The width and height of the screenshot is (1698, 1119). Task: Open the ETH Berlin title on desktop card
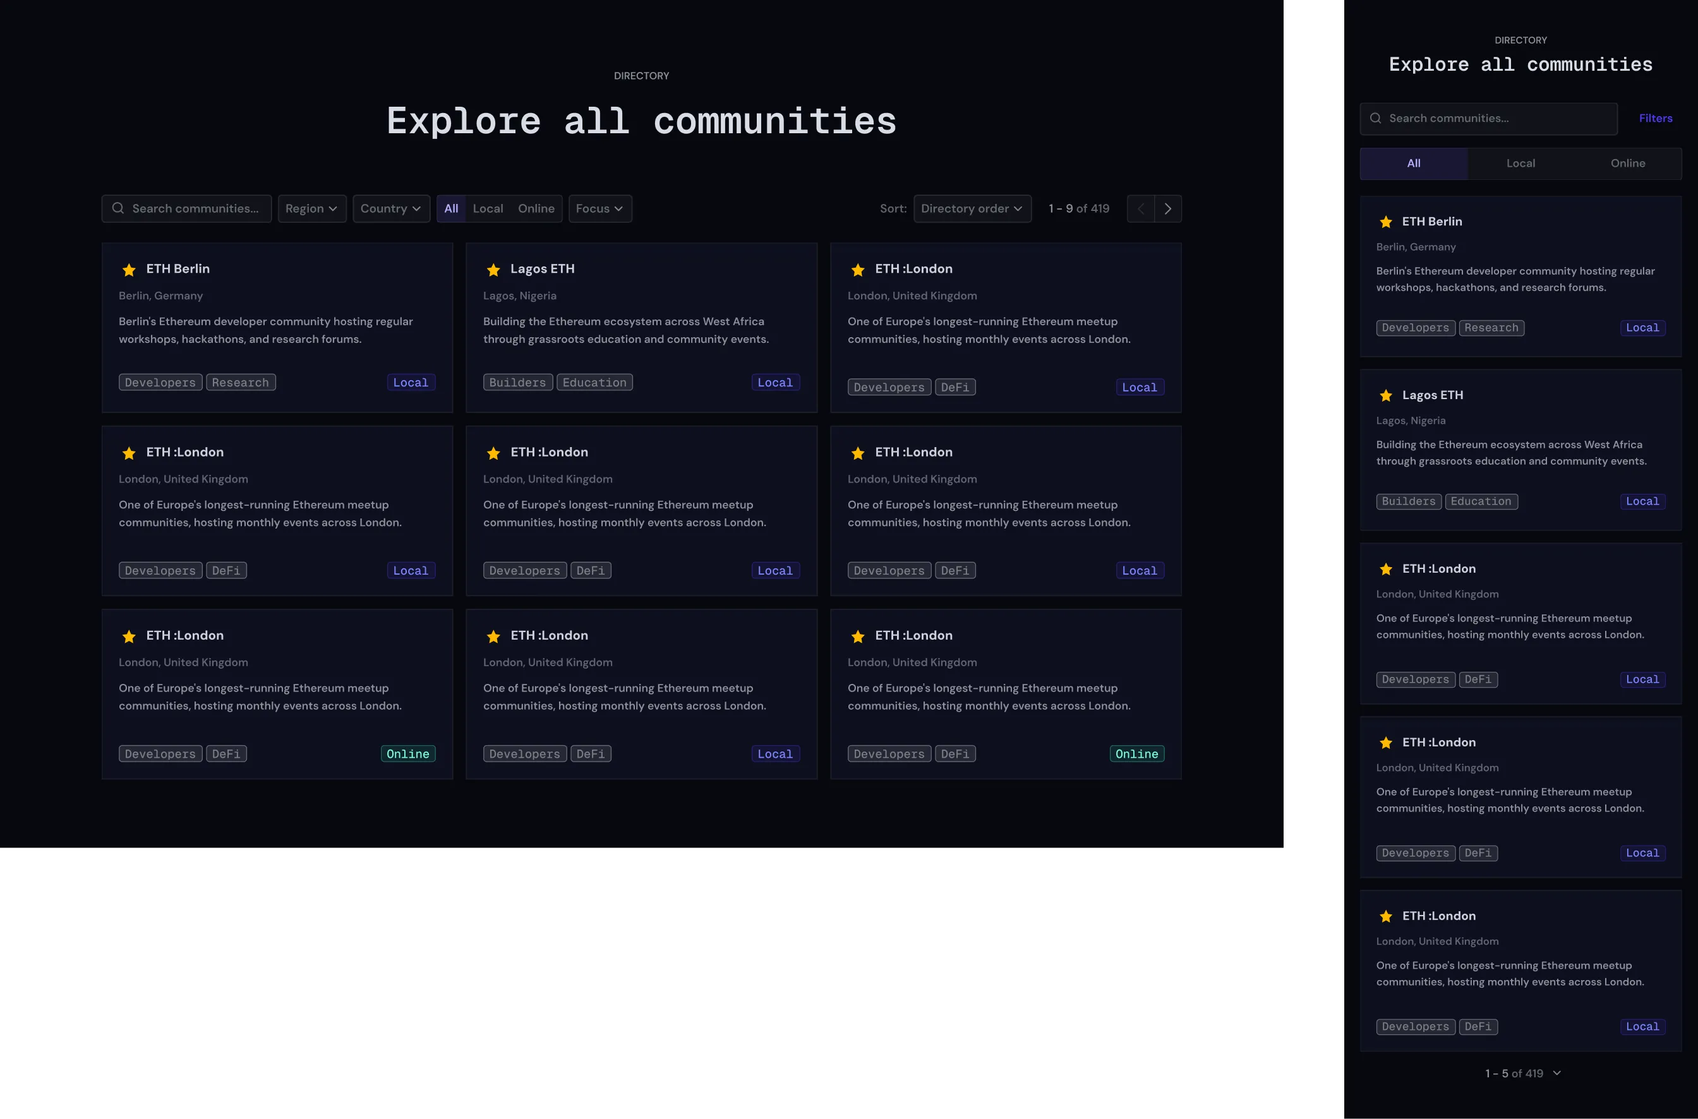point(178,269)
